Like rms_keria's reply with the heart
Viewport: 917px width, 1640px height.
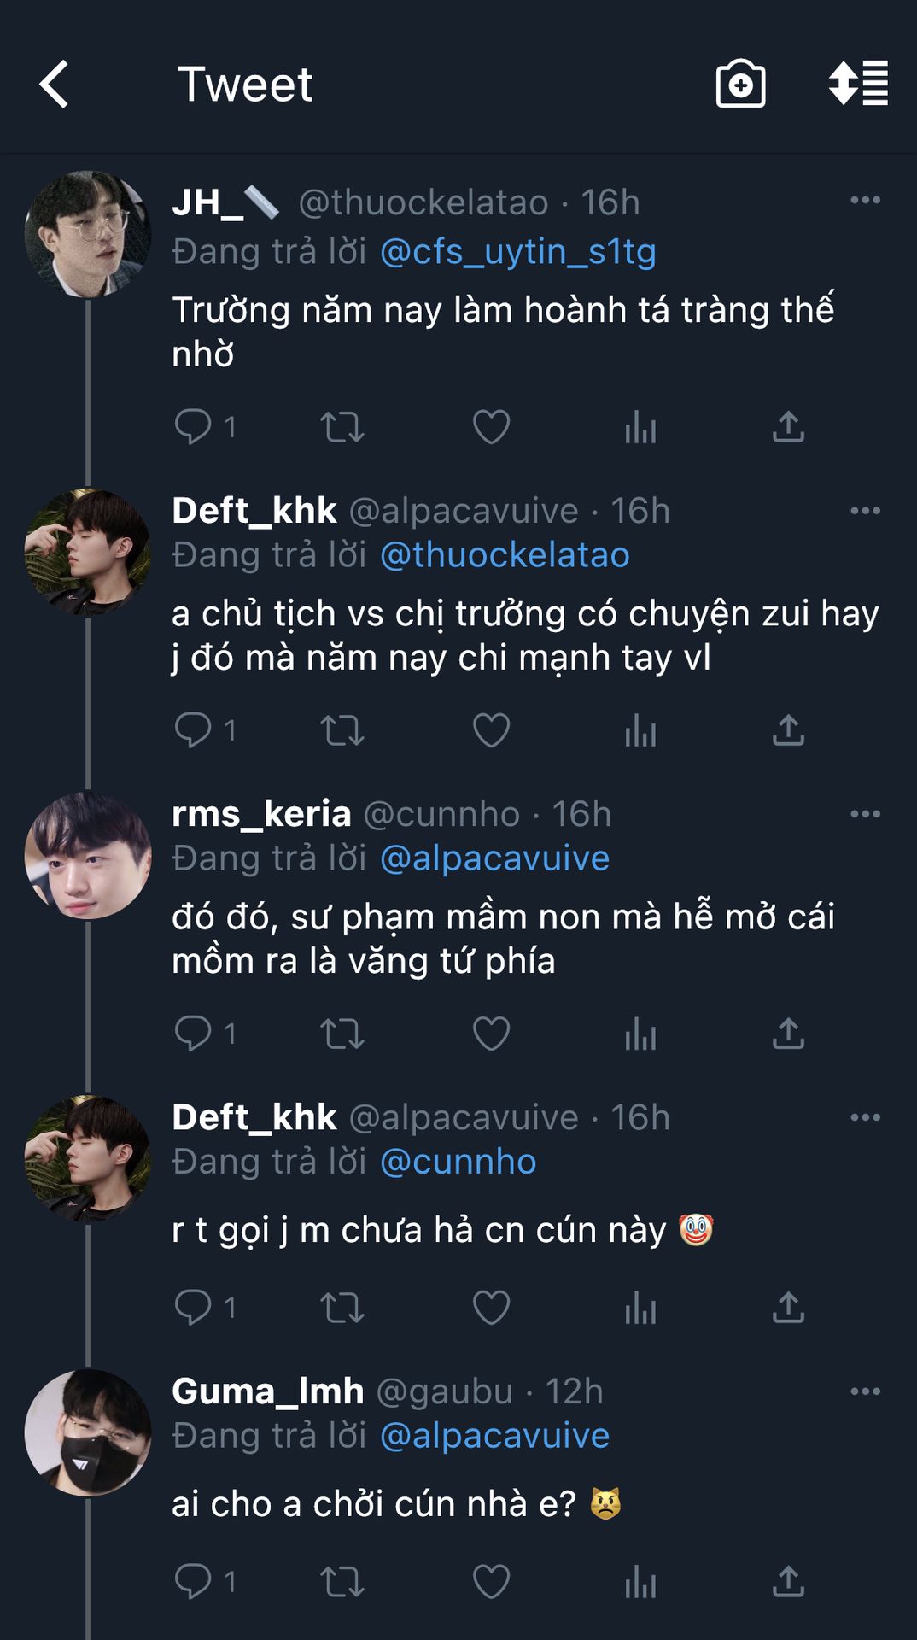point(491,1034)
